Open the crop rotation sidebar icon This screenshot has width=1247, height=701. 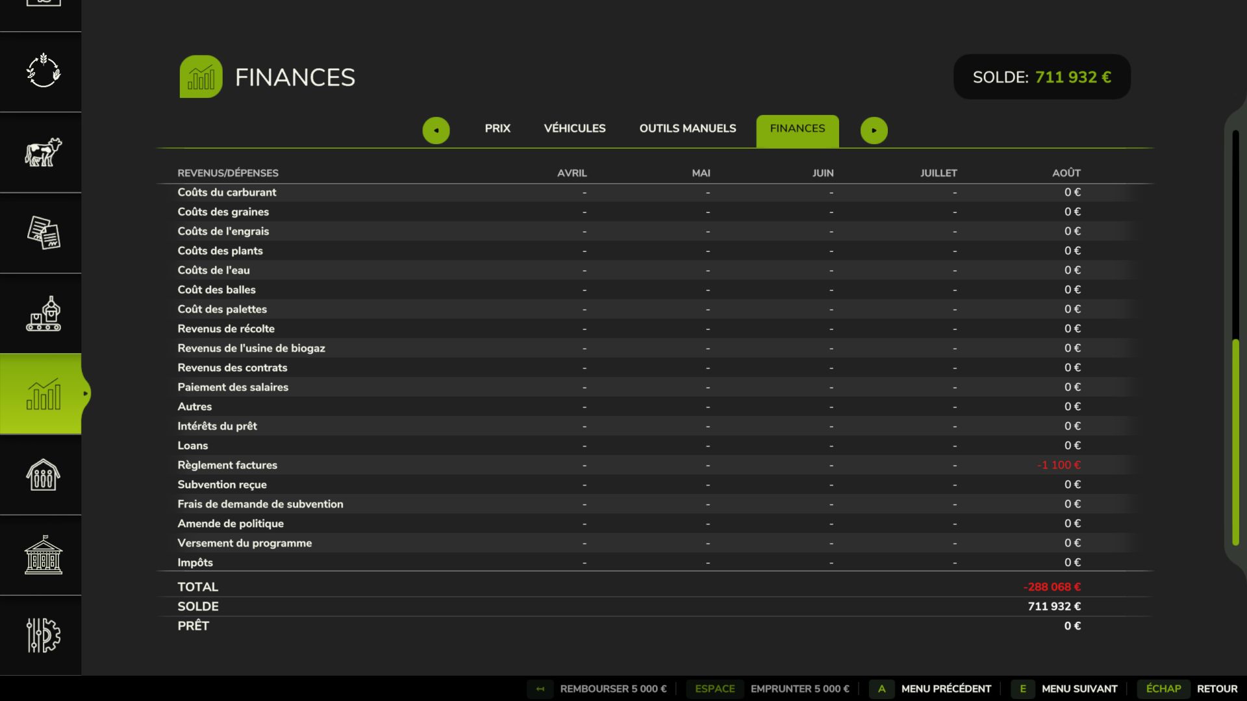coord(43,71)
